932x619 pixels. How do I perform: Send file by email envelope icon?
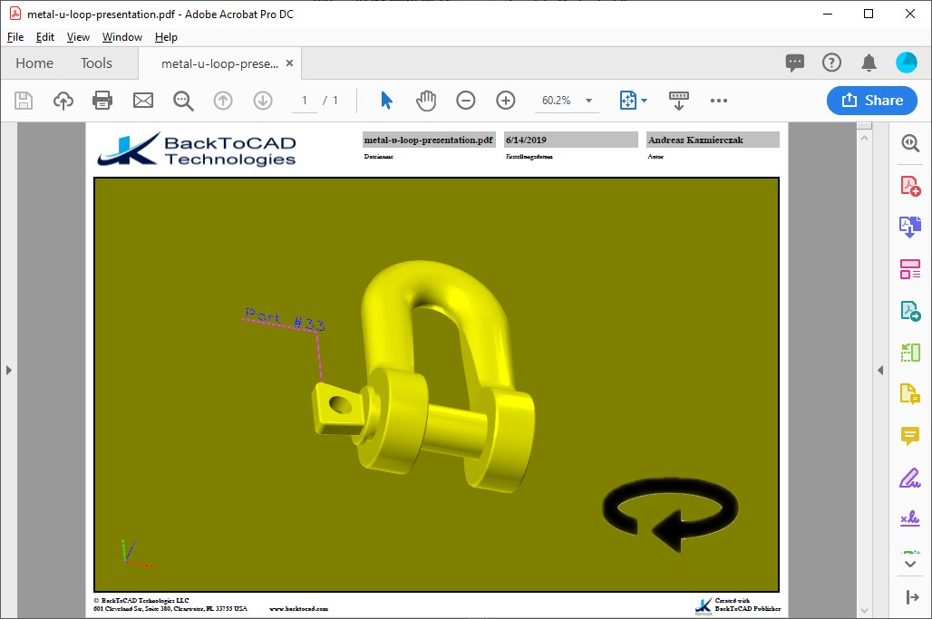142,101
